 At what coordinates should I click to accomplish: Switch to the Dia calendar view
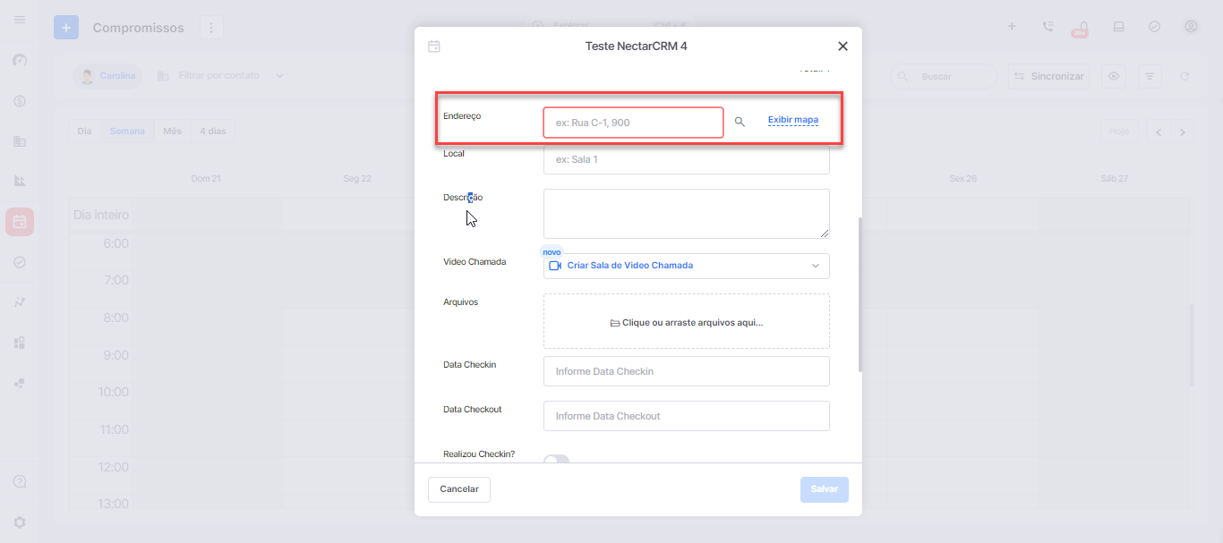tap(85, 132)
